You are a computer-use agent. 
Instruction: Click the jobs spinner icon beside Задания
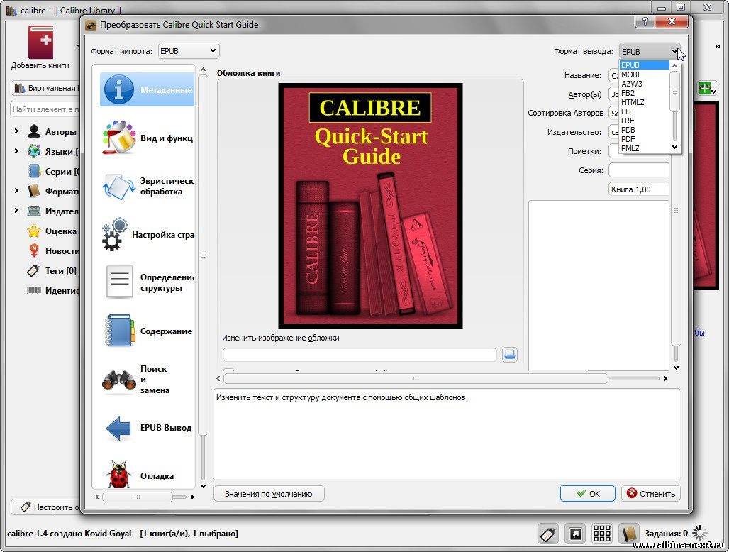[699, 533]
